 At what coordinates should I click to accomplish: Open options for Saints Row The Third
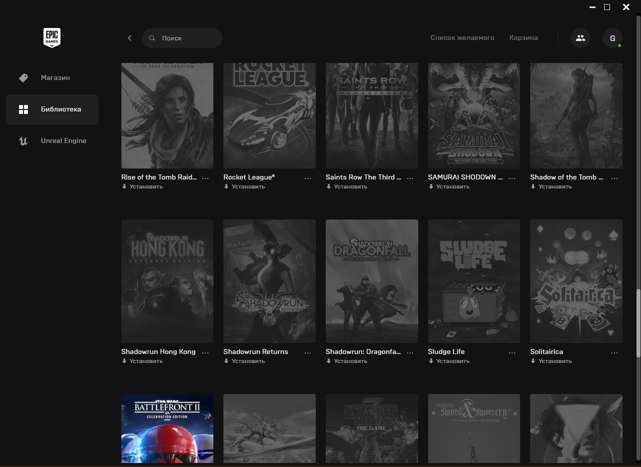(410, 177)
